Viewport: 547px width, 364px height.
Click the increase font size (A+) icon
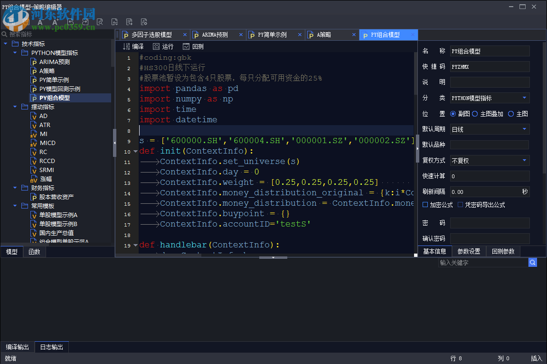(x=55, y=22)
